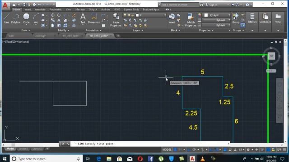Viewport: 289px width, 162px height.
Task: Toggle MODEL space button in status bar
Action: point(167,150)
